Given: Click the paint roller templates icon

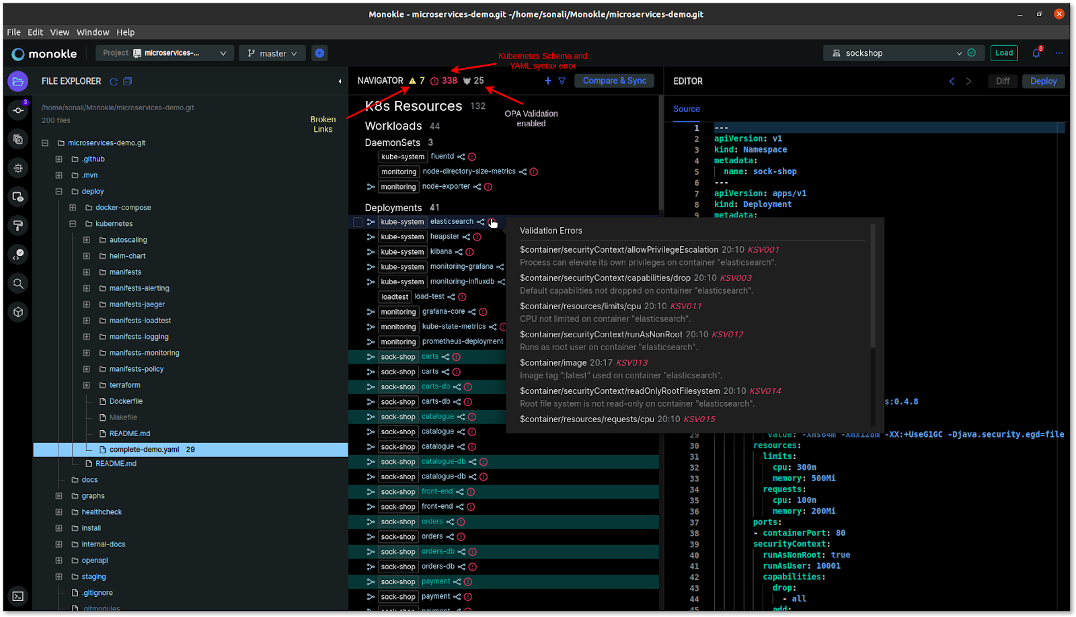Looking at the screenshot, I should click(x=18, y=225).
